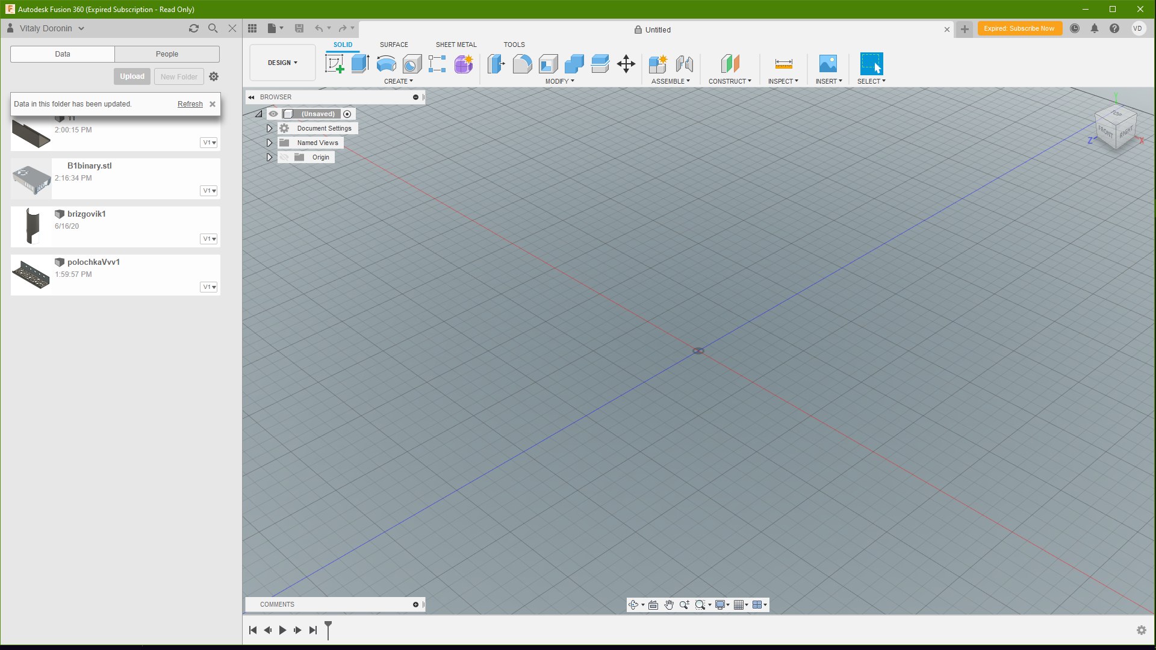
Task: Toggle visibility eye of Unsaved component
Action: 273,114
